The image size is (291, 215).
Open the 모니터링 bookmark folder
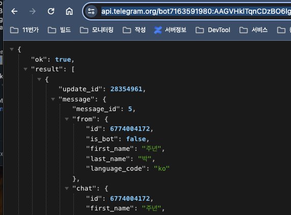[97, 30]
